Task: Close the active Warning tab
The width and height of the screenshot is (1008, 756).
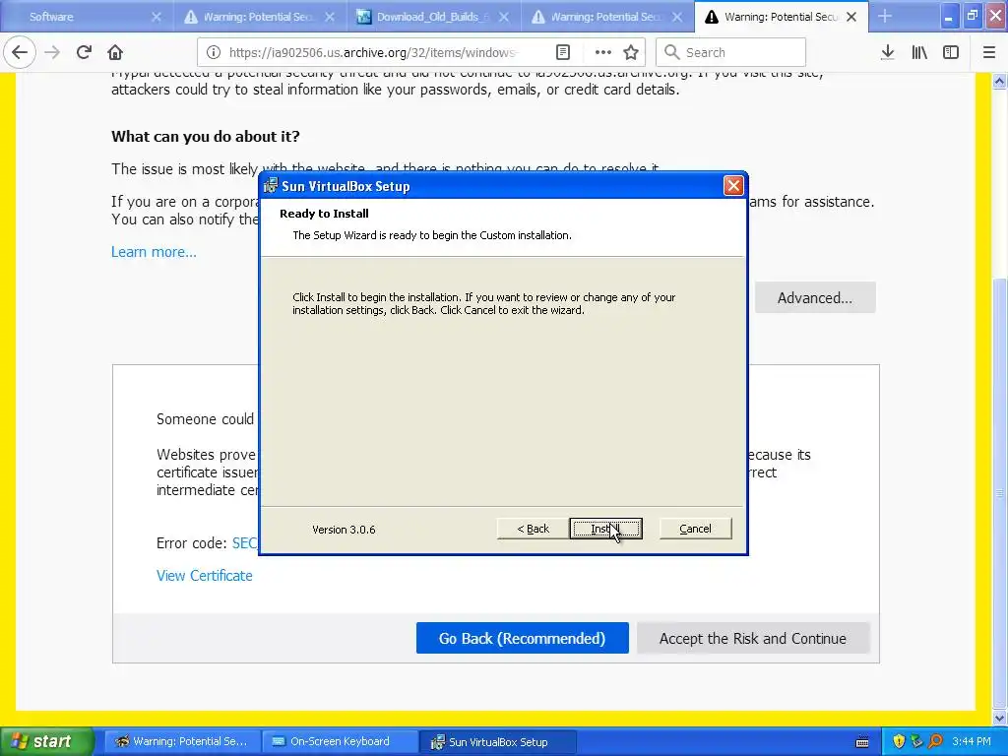Action: [851, 17]
